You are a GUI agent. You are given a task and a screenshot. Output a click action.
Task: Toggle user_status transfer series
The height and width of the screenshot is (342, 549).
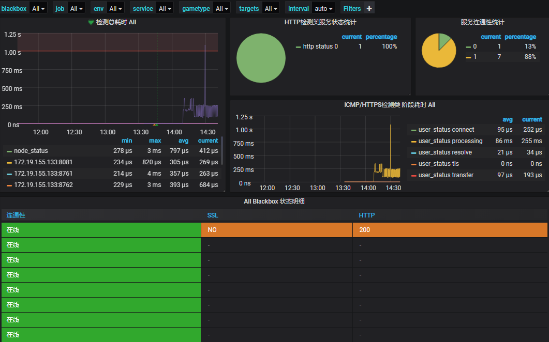tap(446, 175)
